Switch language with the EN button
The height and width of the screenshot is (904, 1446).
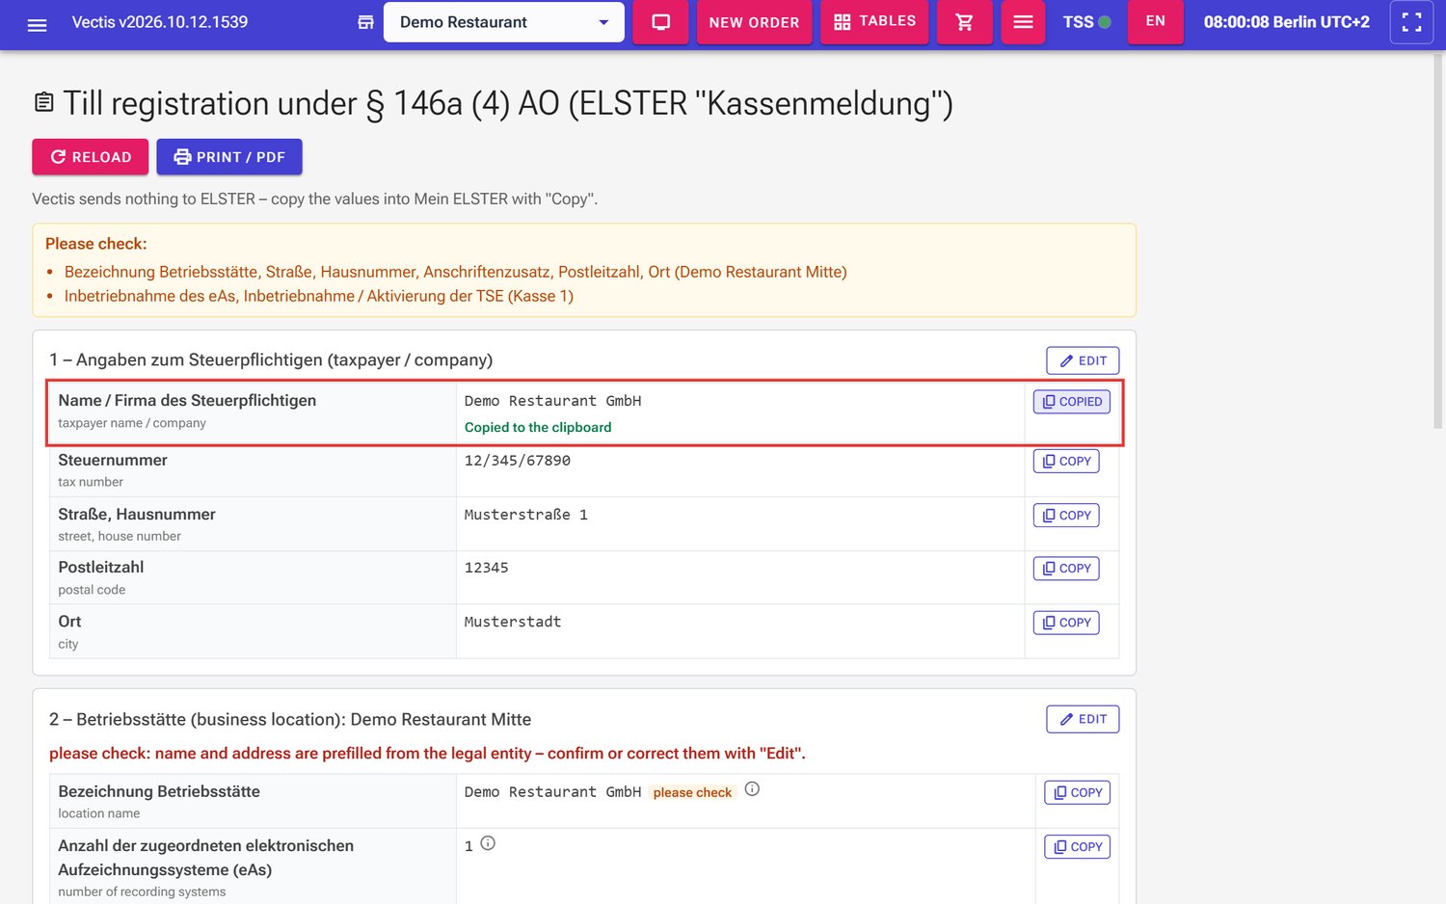pos(1156,22)
